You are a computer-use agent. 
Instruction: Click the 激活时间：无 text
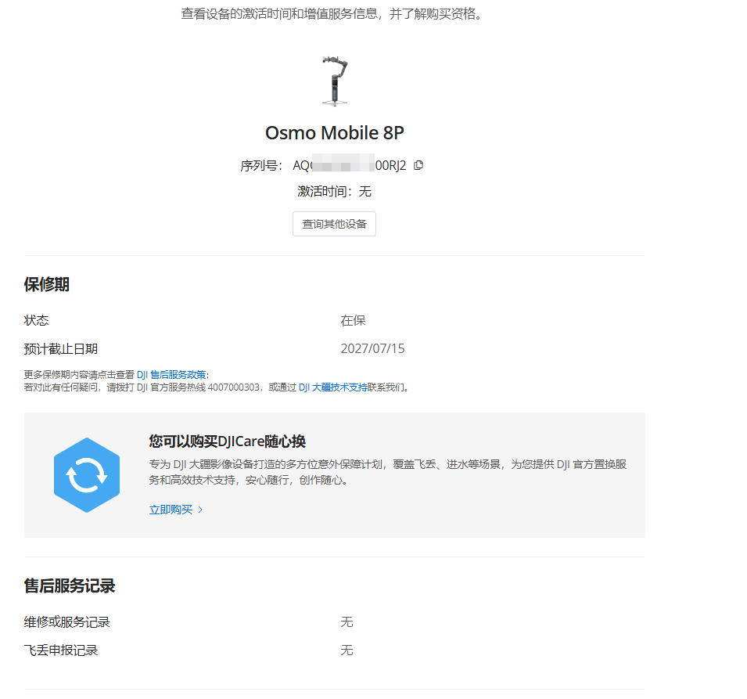(335, 191)
